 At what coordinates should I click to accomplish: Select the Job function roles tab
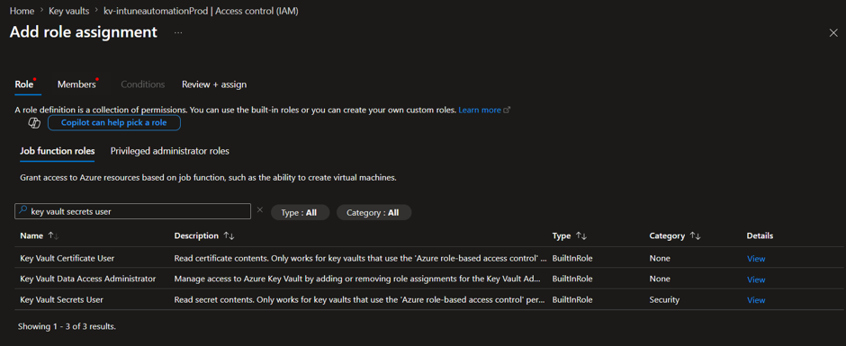[58, 152]
